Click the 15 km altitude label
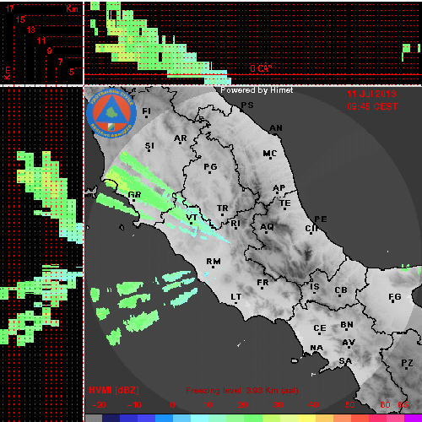422x422 pixels. [20, 19]
